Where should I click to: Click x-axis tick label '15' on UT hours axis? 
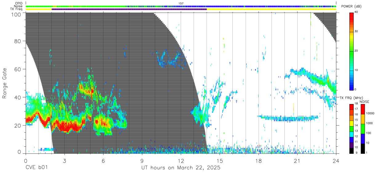[219, 161]
